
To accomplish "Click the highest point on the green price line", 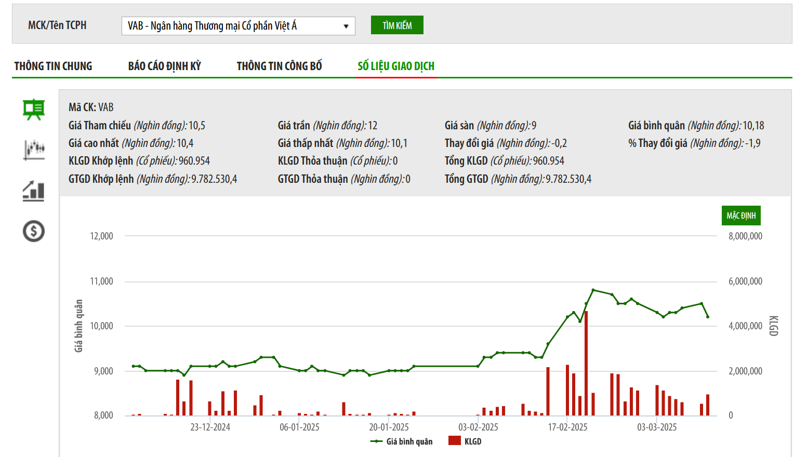I will tap(593, 290).
